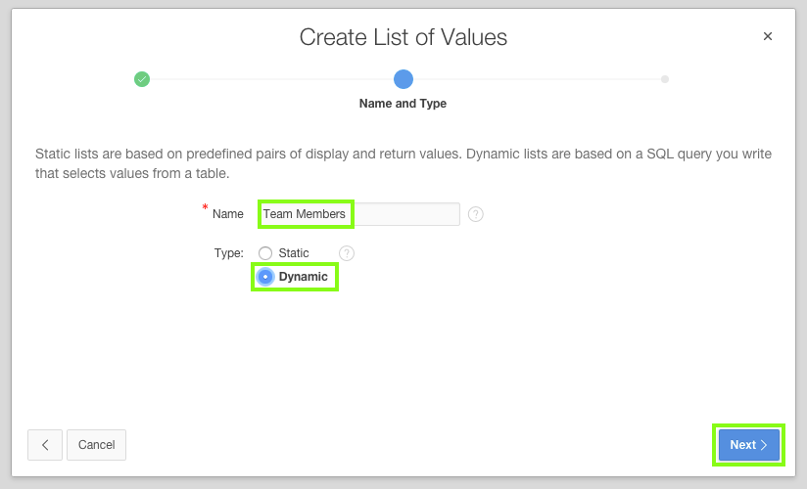Click the Static and Dynamic lists description paragraph
This screenshot has height=489, width=807.
pos(403,164)
